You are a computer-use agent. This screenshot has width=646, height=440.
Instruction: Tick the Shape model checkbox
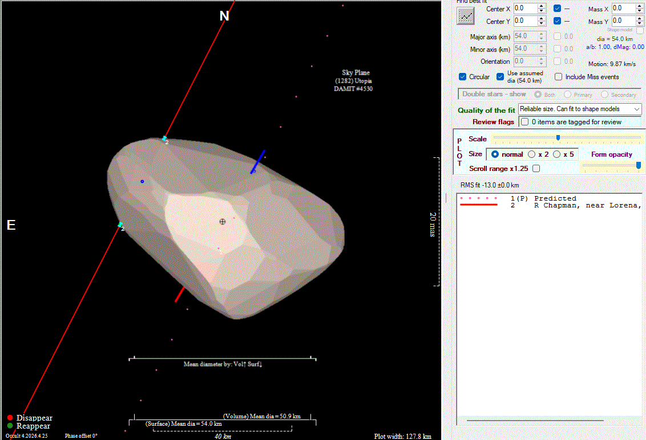pos(639,30)
